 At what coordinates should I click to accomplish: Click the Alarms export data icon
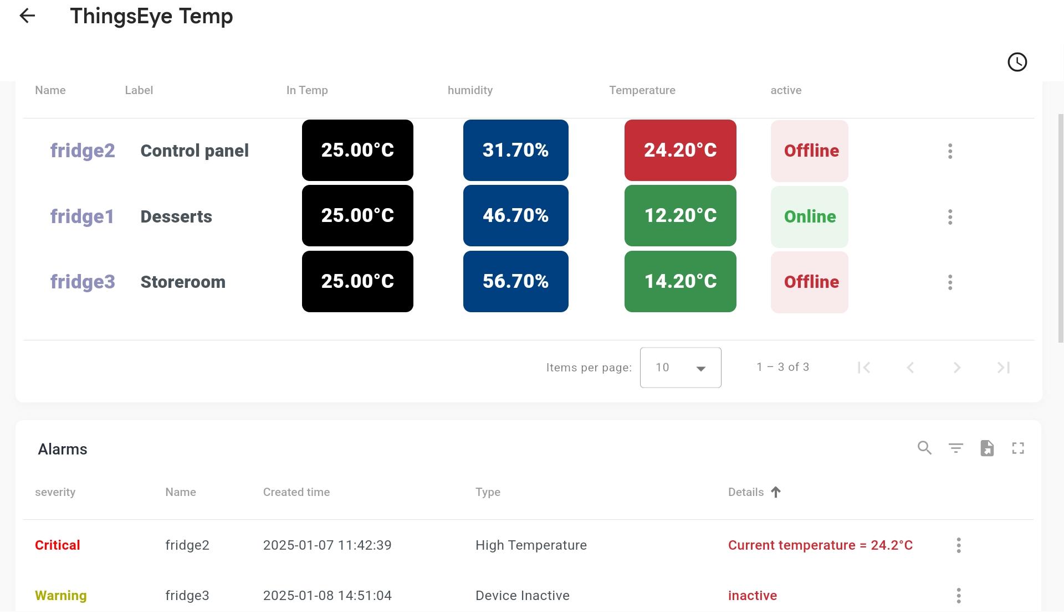(987, 448)
